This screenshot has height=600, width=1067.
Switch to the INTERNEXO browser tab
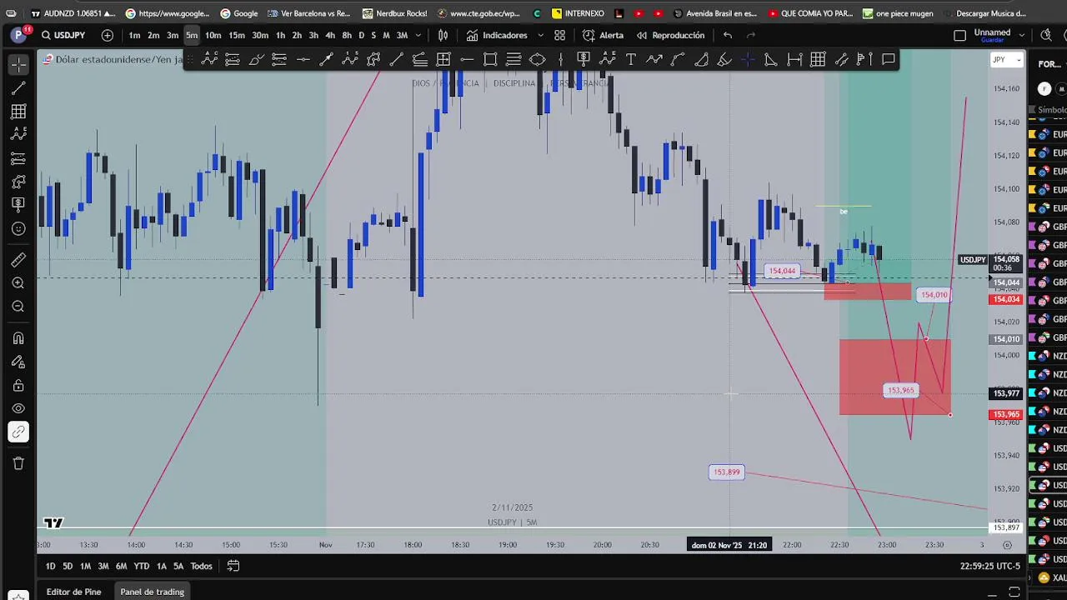click(579, 13)
